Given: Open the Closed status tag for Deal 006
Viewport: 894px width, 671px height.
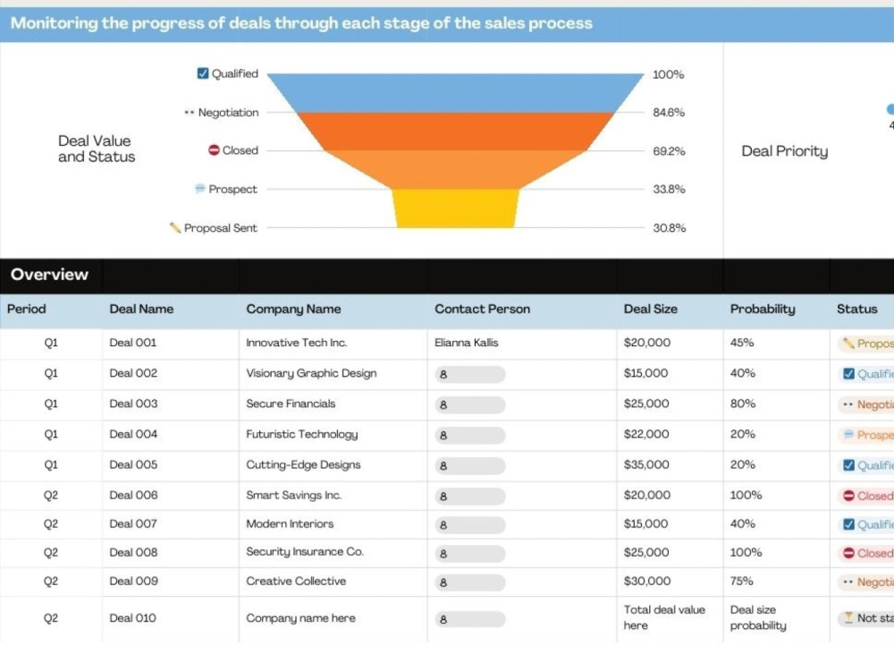Looking at the screenshot, I should [866, 497].
